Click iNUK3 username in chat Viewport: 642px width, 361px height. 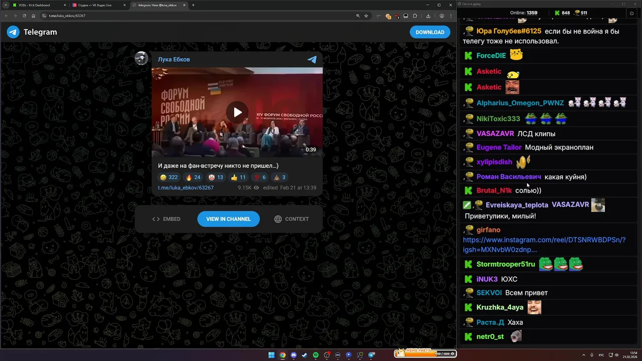[487, 279]
